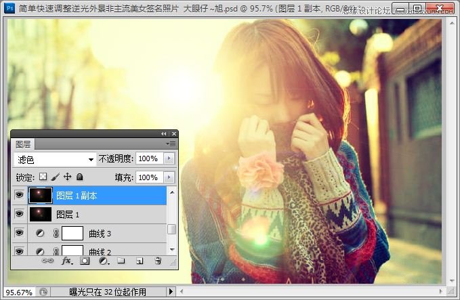Hide the 图层 1 layer

(x=20, y=214)
